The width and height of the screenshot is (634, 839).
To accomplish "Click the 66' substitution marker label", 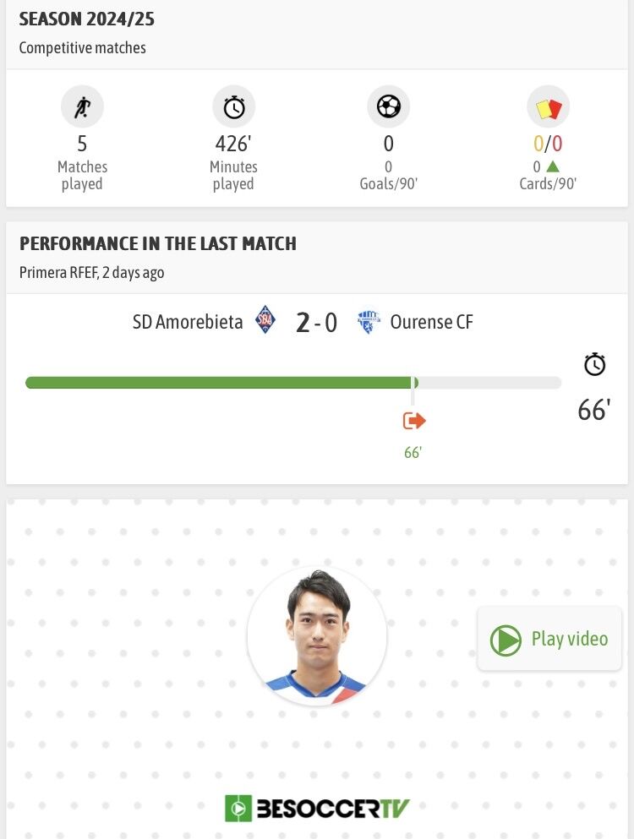I will tap(413, 453).
